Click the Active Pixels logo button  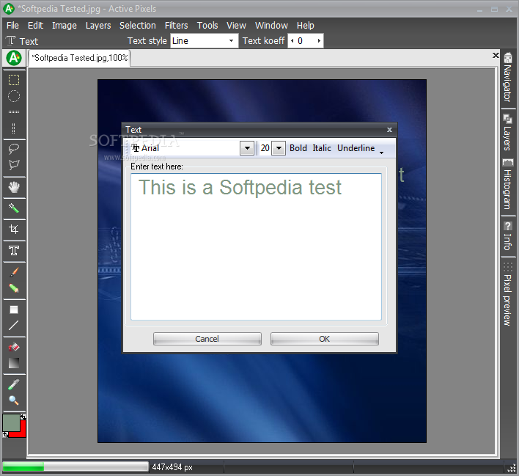(14, 58)
